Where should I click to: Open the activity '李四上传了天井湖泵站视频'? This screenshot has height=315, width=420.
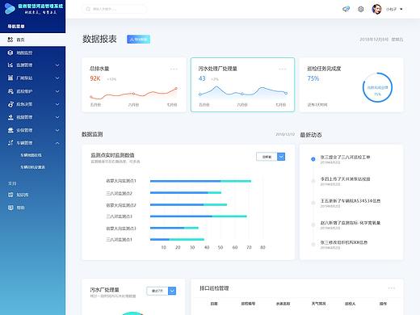(345, 179)
